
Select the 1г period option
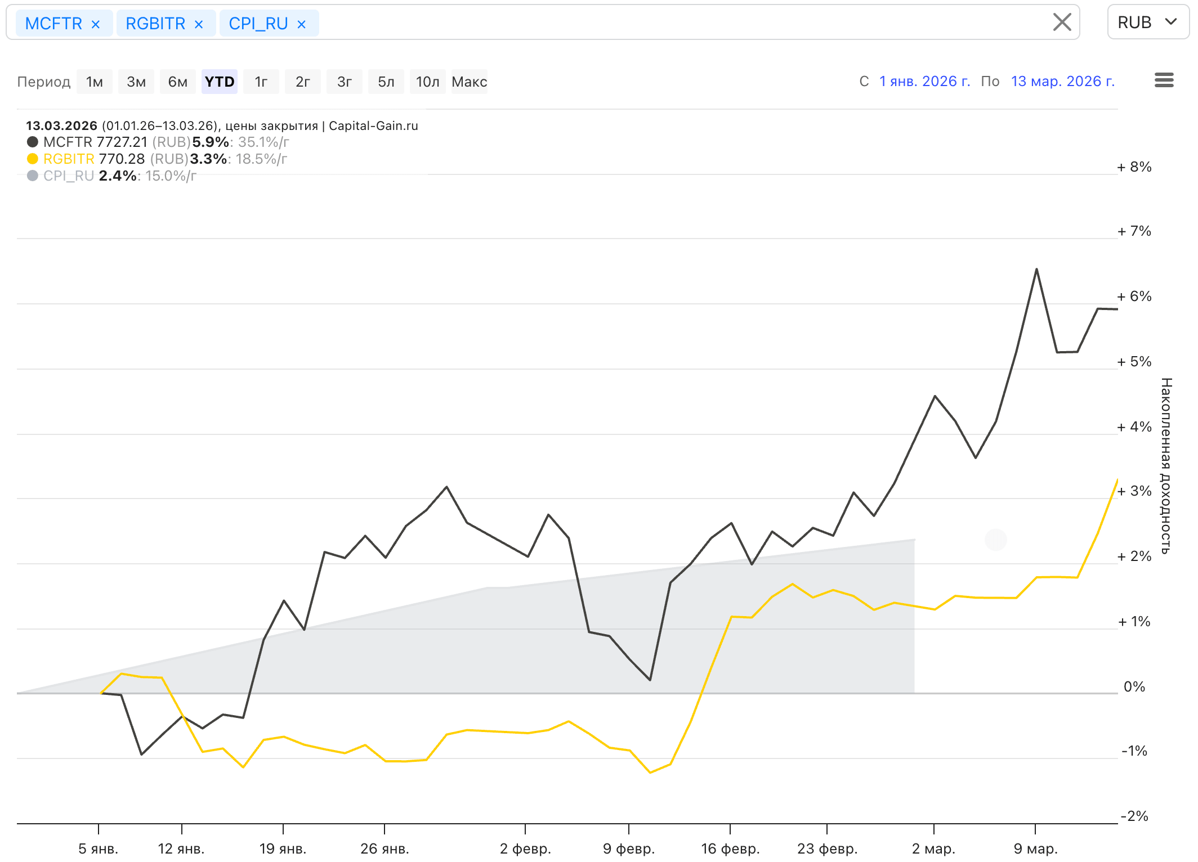[261, 82]
